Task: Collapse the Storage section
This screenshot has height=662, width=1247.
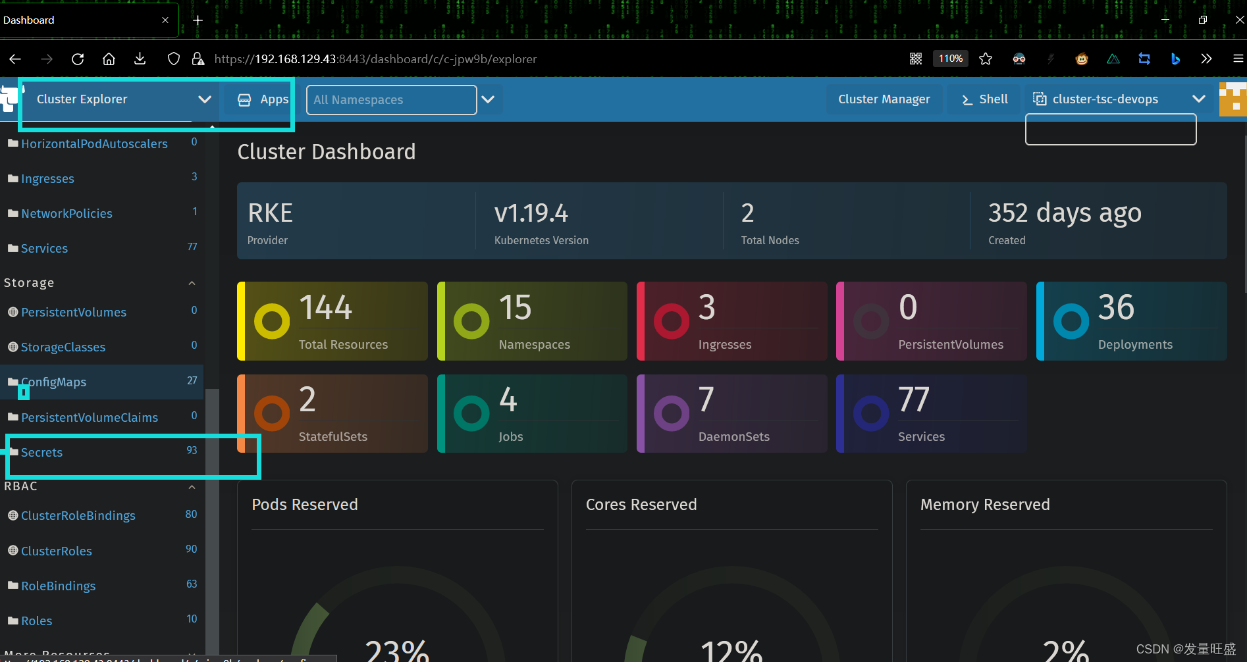Action: pyautogui.click(x=192, y=283)
